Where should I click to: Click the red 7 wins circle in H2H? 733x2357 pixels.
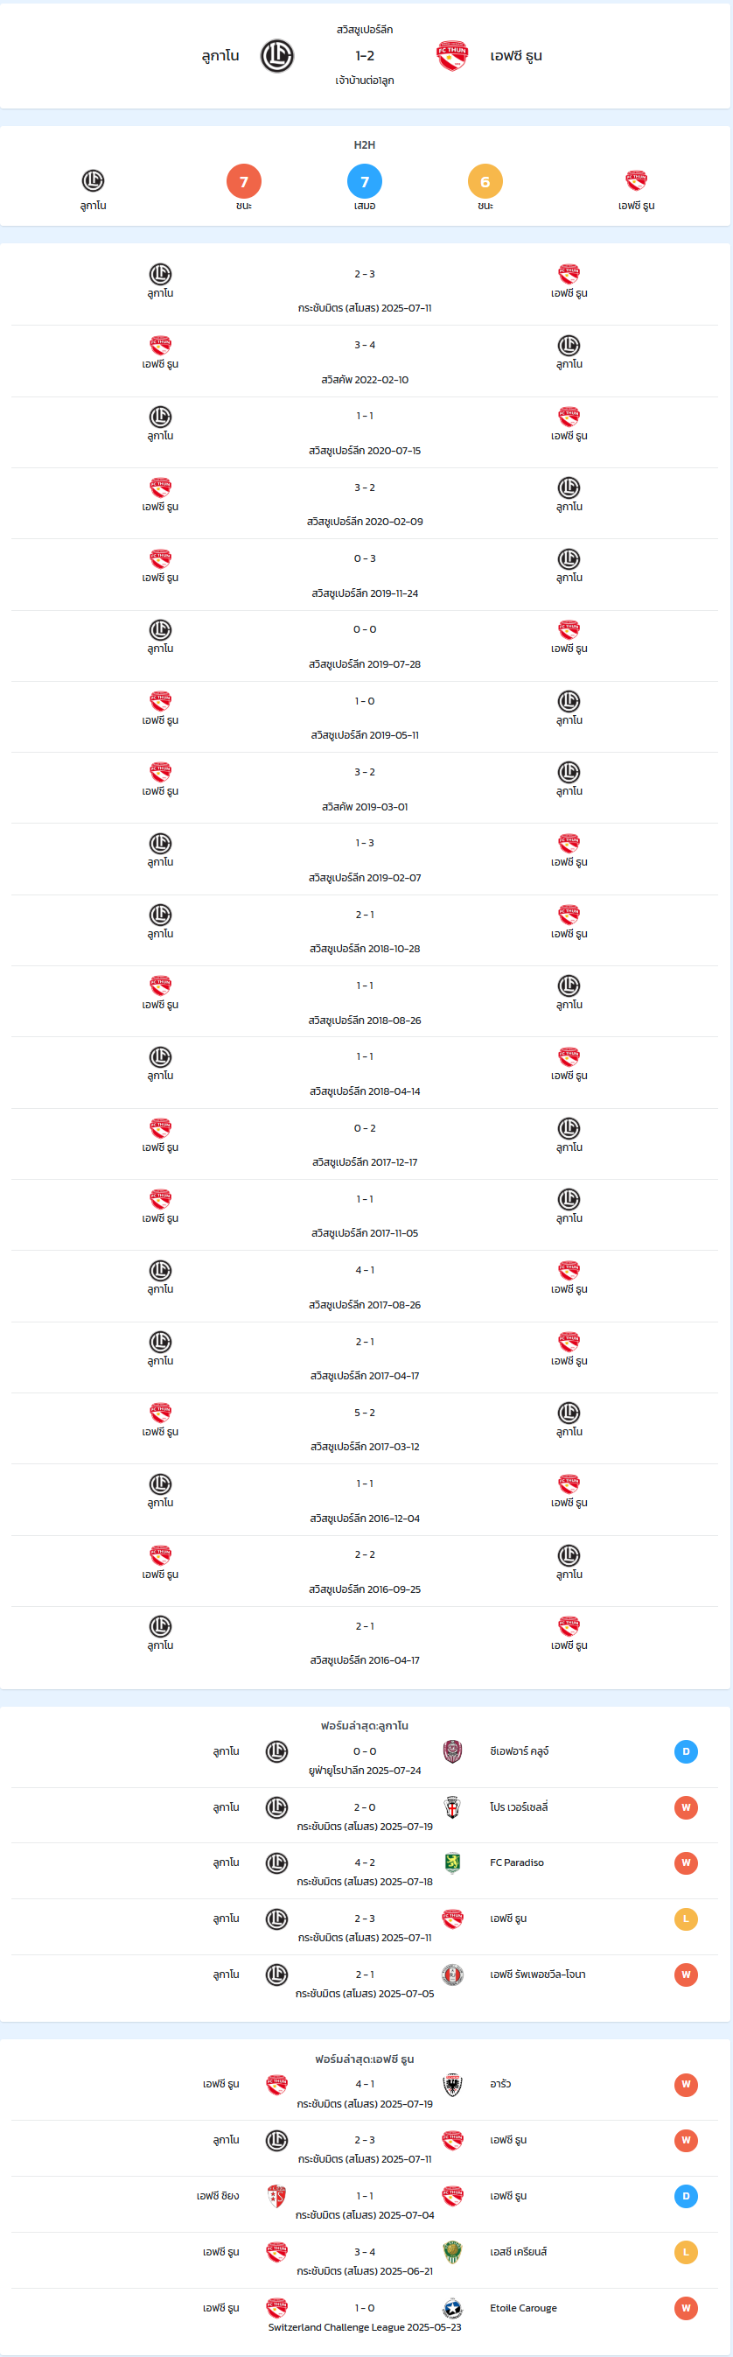click(x=244, y=181)
